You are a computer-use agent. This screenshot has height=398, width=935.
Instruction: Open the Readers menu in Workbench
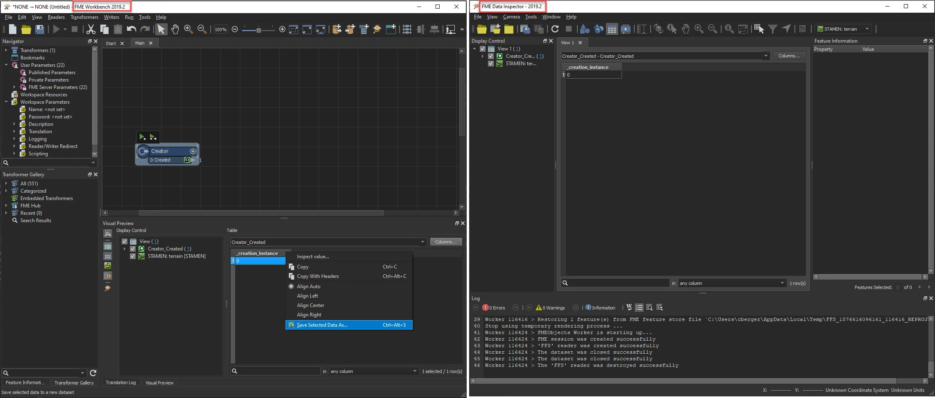click(x=56, y=17)
